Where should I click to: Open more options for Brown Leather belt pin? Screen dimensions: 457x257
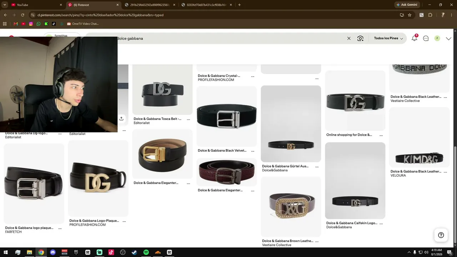coord(317,241)
